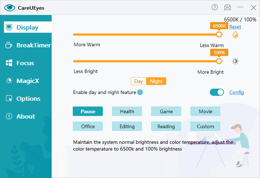Apply the Editing preset
Screen dimensions: 260x178
(127, 126)
